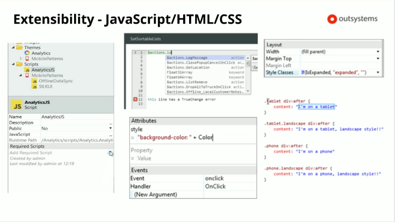
Task: Click the red TrueChange error marker on line 12
Action: tap(135, 100)
